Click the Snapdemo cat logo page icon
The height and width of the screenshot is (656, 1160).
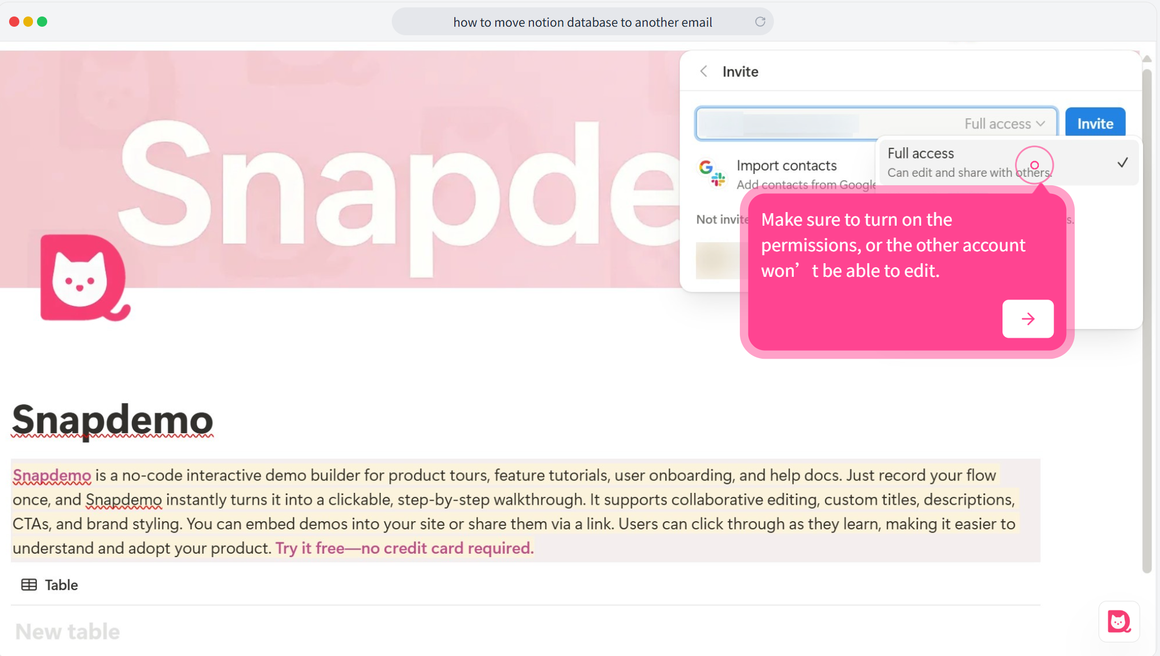[85, 277]
